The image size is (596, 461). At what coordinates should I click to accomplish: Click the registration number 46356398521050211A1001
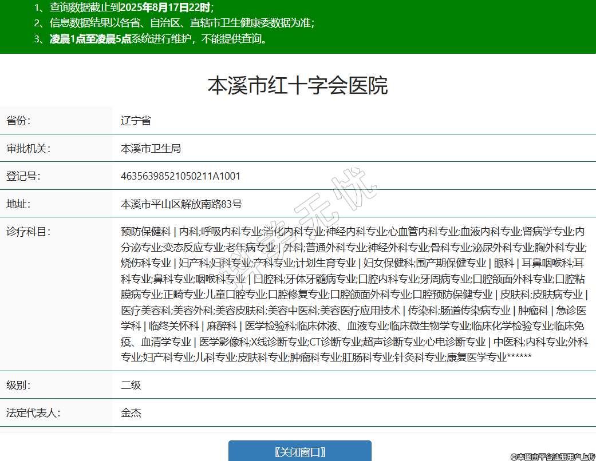(180, 176)
